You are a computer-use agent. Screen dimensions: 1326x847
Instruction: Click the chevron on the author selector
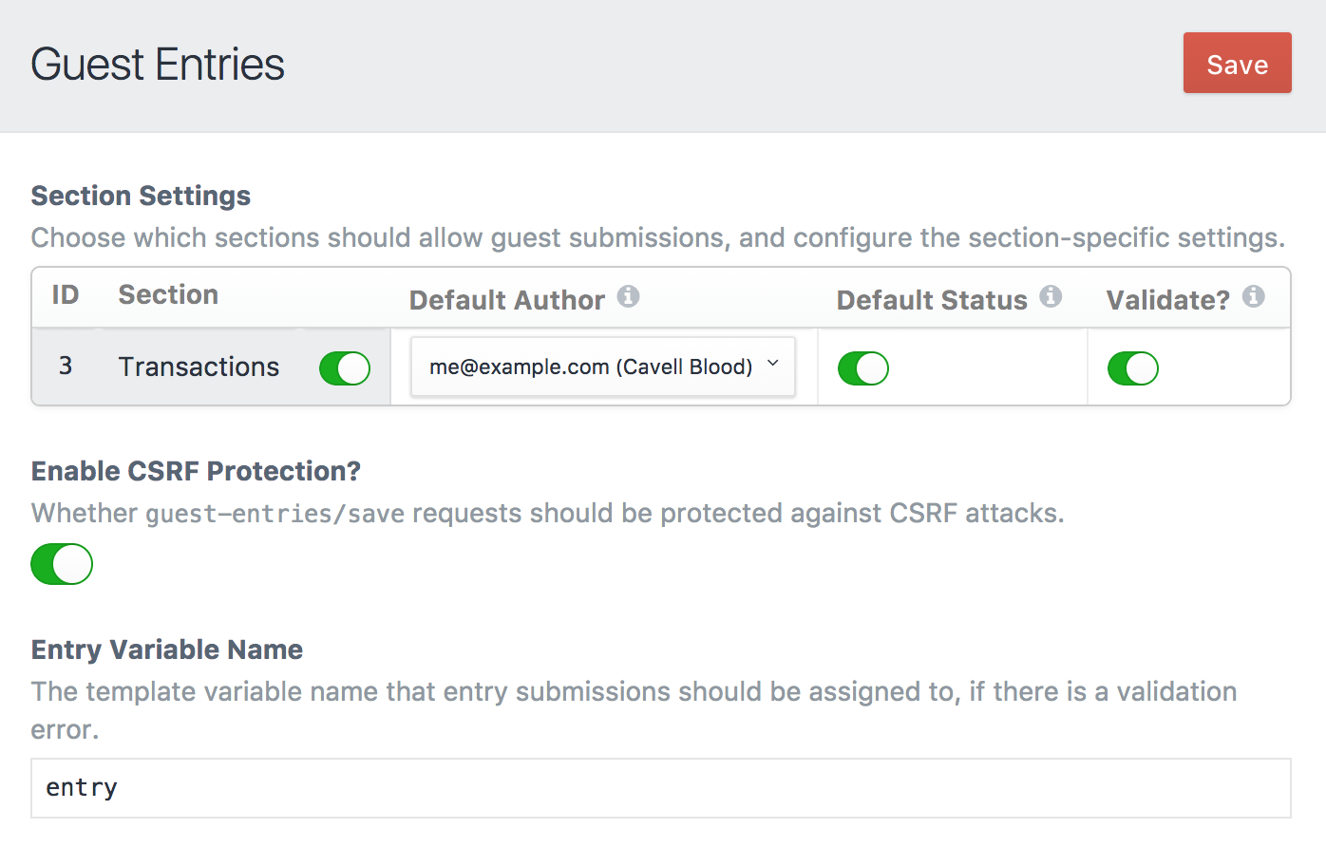[x=772, y=366]
